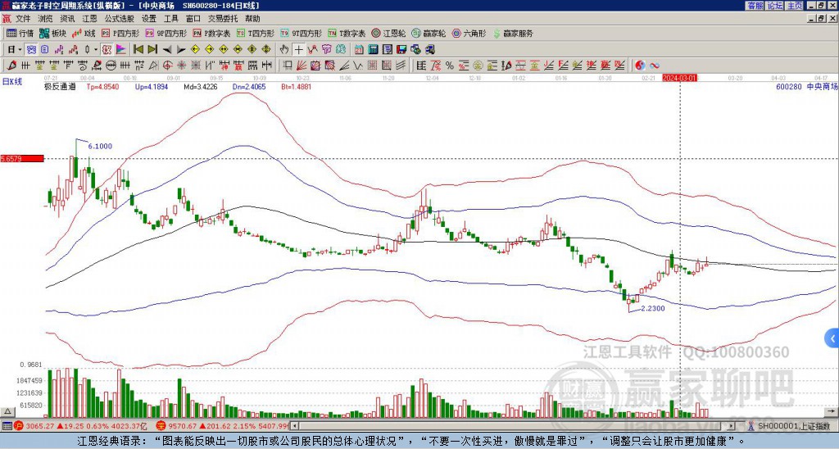
Task: Click the 行情 toolbar button
Action: 20,33
